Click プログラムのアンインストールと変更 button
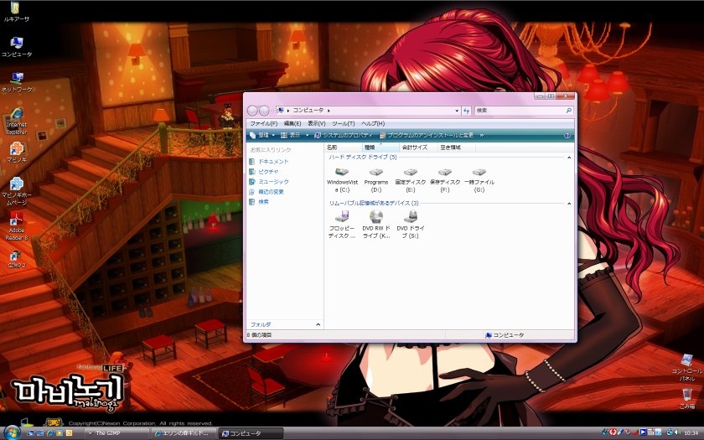The height and width of the screenshot is (440, 704). point(427,135)
